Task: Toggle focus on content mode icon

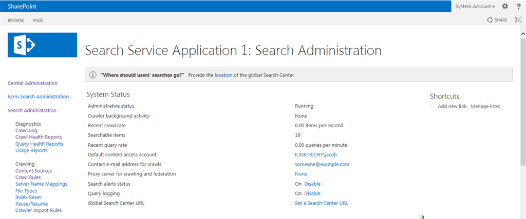Action: click(518, 20)
